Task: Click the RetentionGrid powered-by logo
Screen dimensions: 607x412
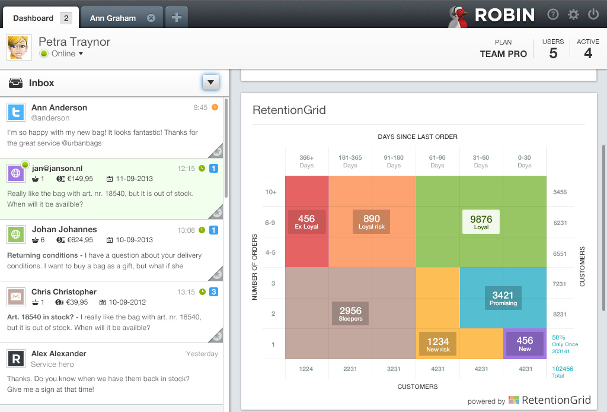Action: [x=550, y=400]
